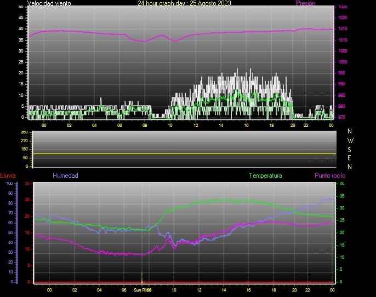Click pressure axis value 1010
Viewport: 376px width, 297px height.
(x=343, y=40)
